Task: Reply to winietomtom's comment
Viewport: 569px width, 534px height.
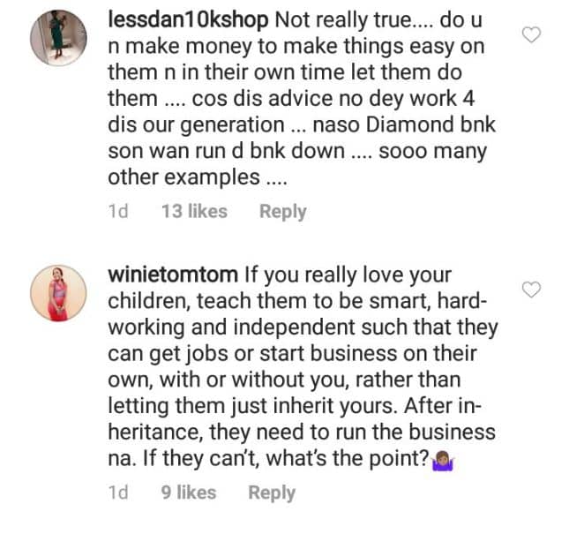Action: [x=272, y=493]
